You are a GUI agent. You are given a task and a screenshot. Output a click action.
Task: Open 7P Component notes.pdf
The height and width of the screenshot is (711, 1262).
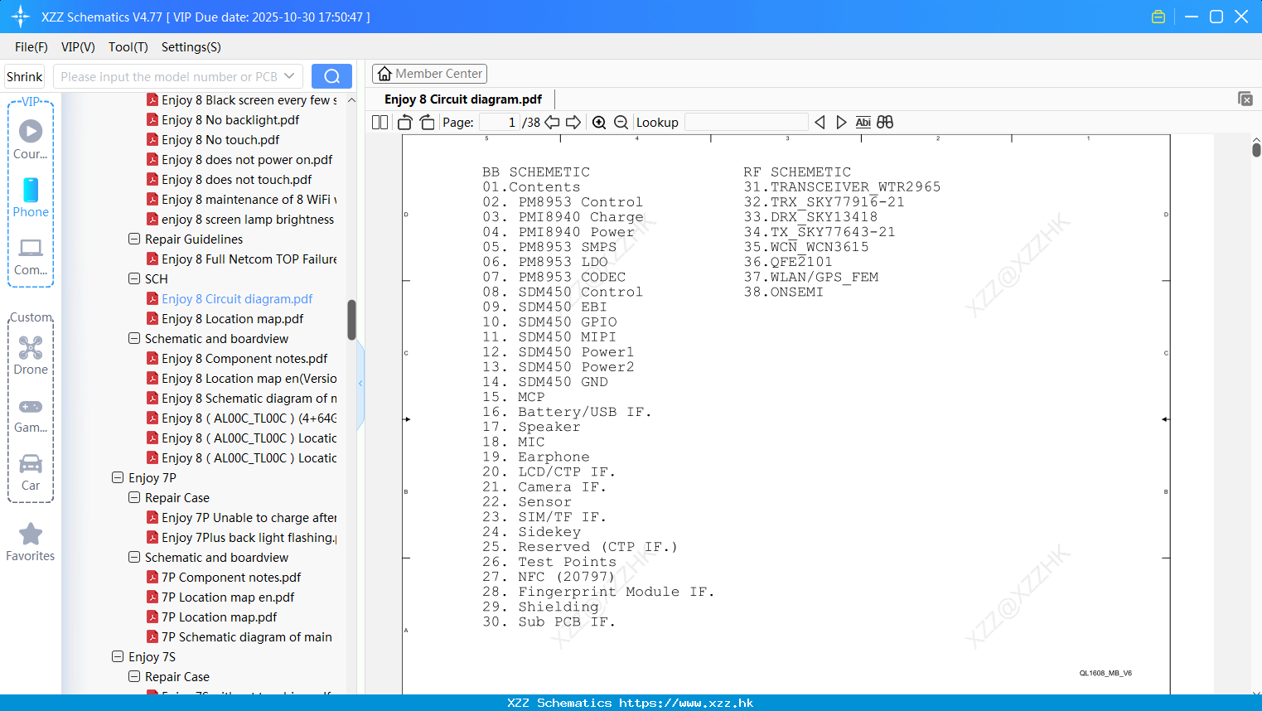[x=231, y=577]
